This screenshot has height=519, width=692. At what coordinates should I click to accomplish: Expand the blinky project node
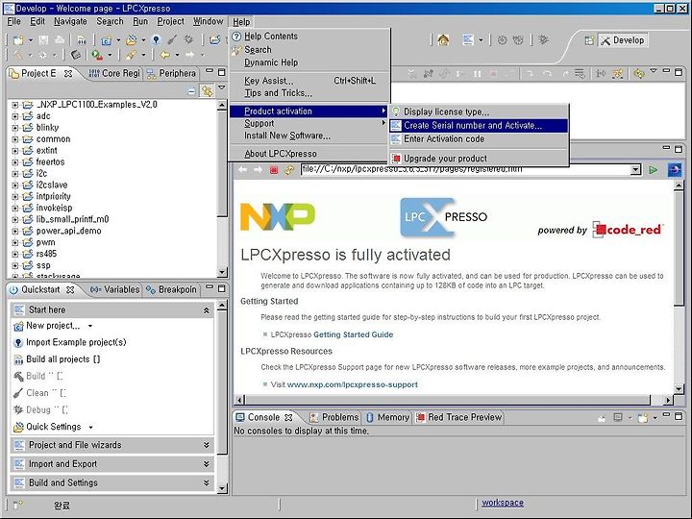pos(15,128)
